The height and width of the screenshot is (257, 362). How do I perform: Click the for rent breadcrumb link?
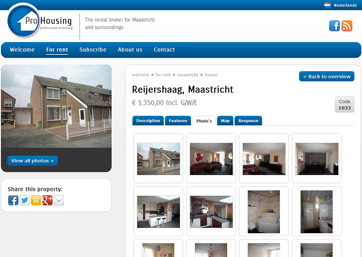[x=163, y=75]
